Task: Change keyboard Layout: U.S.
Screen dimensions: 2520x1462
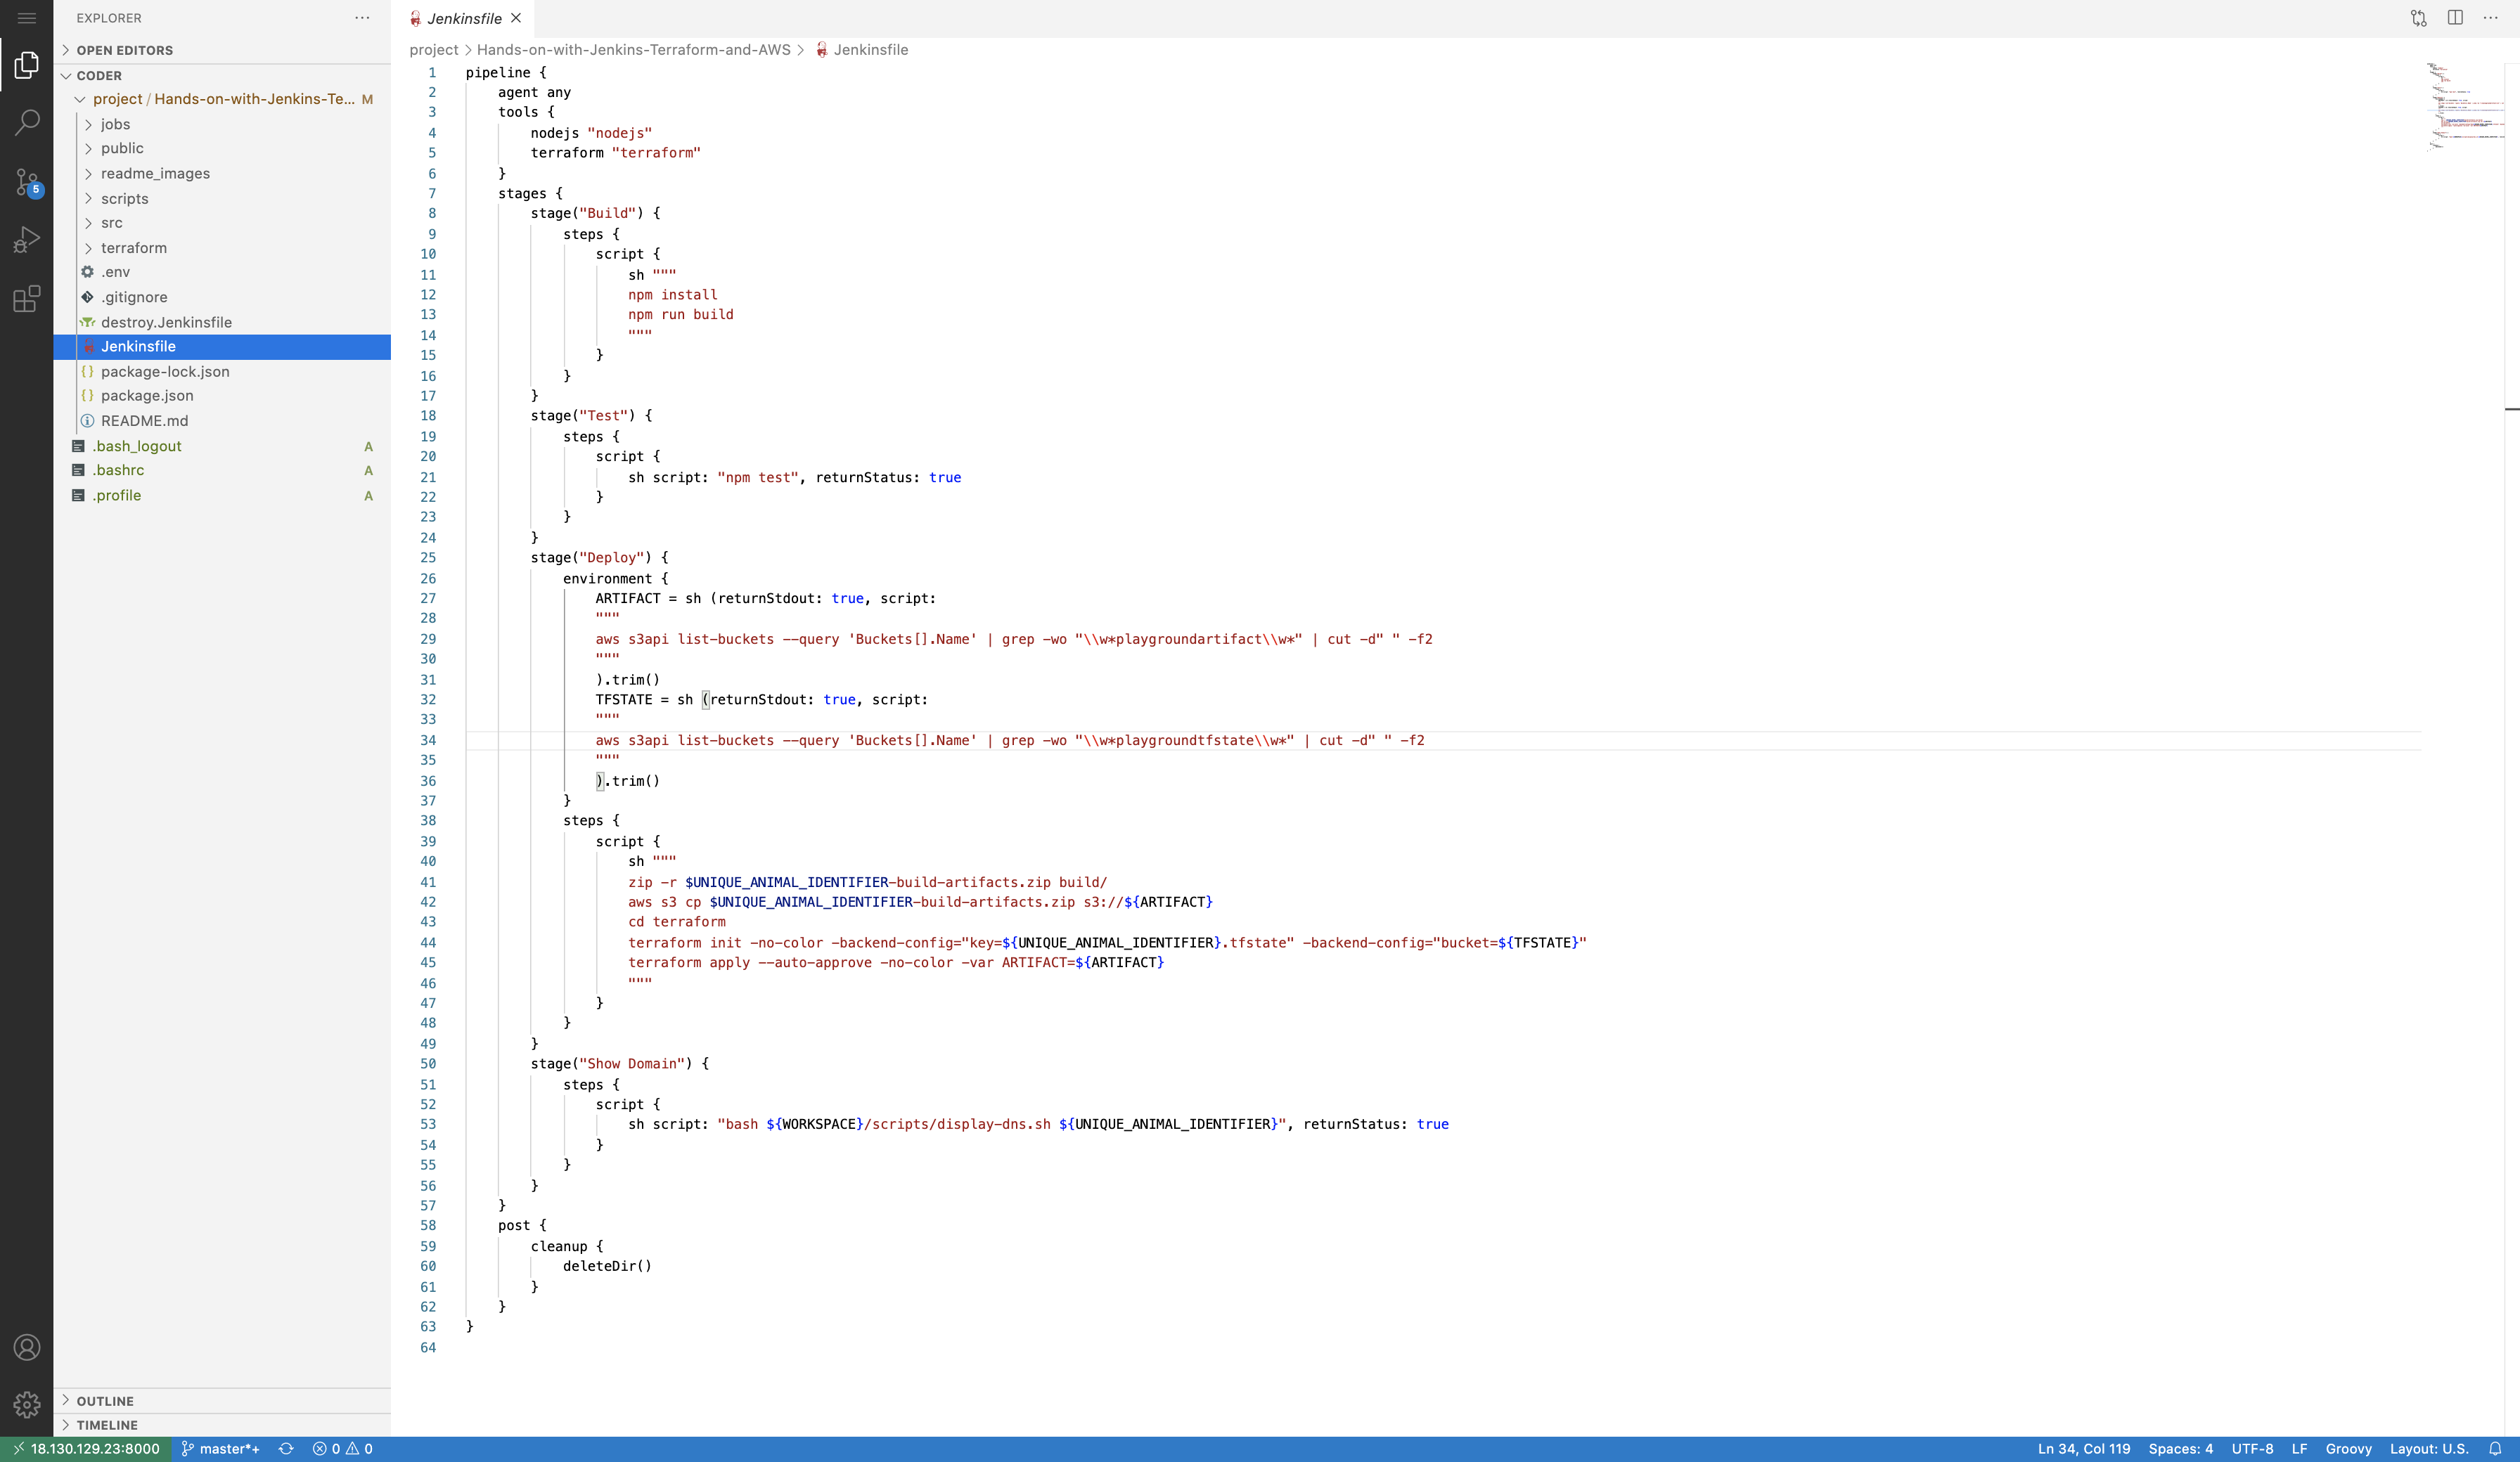Action: pos(2429,1449)
